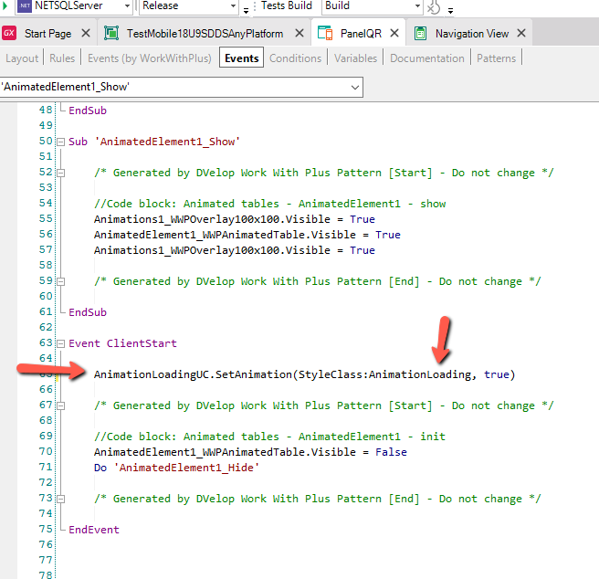This screenshot has width=599, height=579.
Task: Collapse Event ClientStart block at line 63
Action: click(x=61, y=344)
